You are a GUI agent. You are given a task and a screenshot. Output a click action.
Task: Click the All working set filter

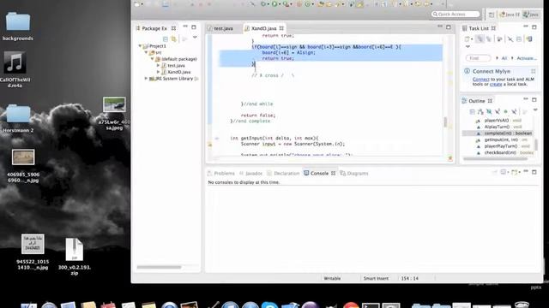(504, 58)
